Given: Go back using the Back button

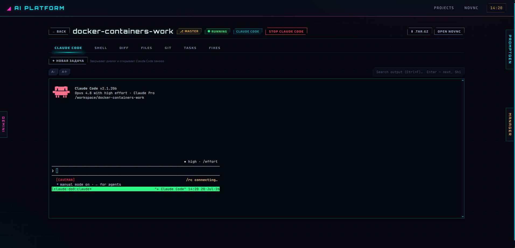Looking at the screenshot, I should [x=59, y=31].
